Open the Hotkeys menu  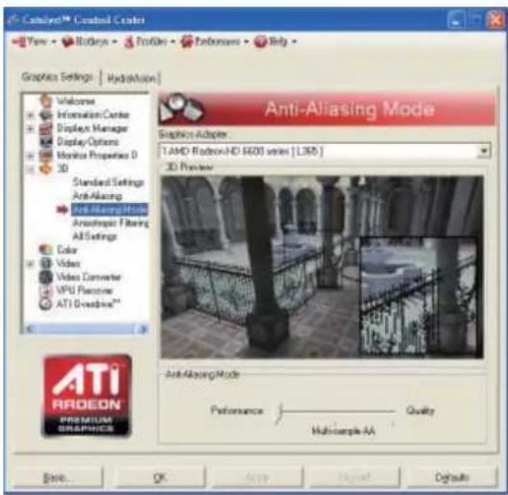(x=88, y=41)
